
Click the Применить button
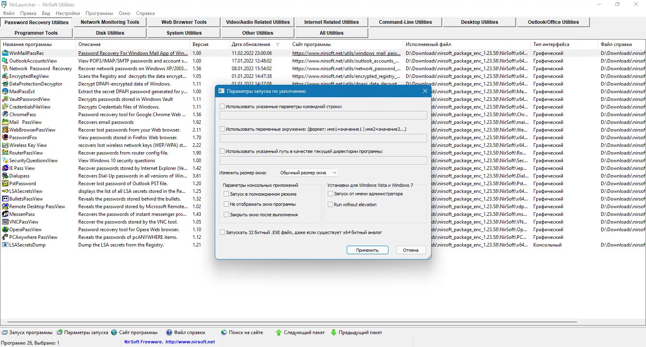coord(367,250)
